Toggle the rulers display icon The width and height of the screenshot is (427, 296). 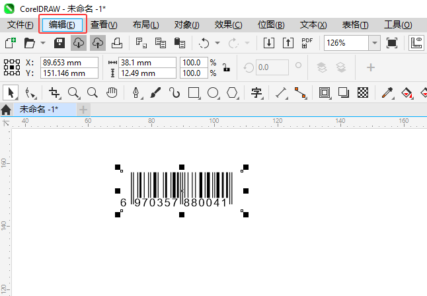point(416,43)
